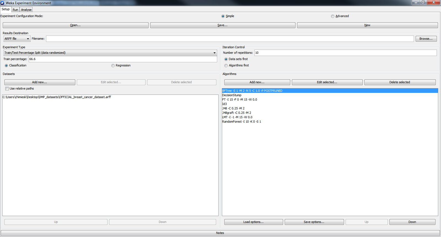Click Delete selected under Algorithms
The width and height of the screenshot is (441, 237).
click(x=400, y=82)
